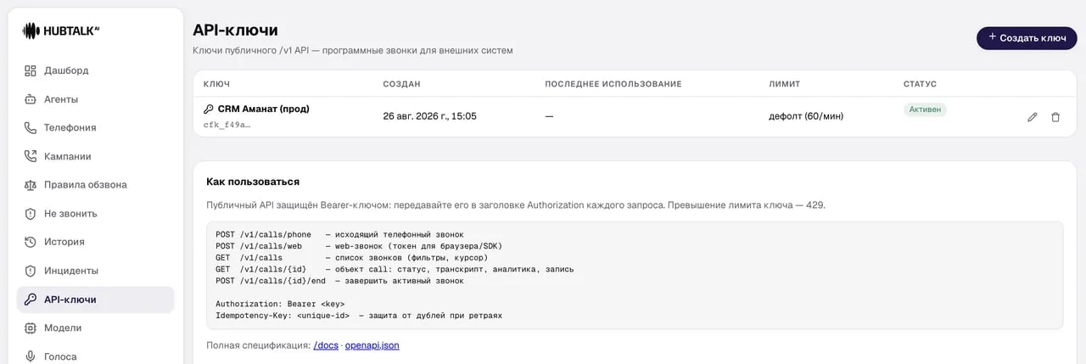
Task: Open the /docs specification link
Action: click(326, 345)
